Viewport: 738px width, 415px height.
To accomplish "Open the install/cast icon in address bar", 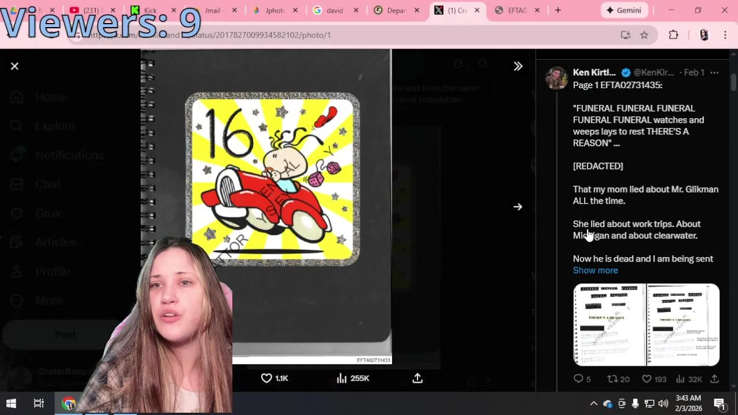I will (625, 35).
